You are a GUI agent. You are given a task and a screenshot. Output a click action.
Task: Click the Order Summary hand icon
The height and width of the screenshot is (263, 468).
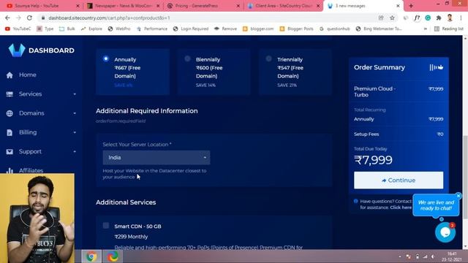click(x=437, y=67)
